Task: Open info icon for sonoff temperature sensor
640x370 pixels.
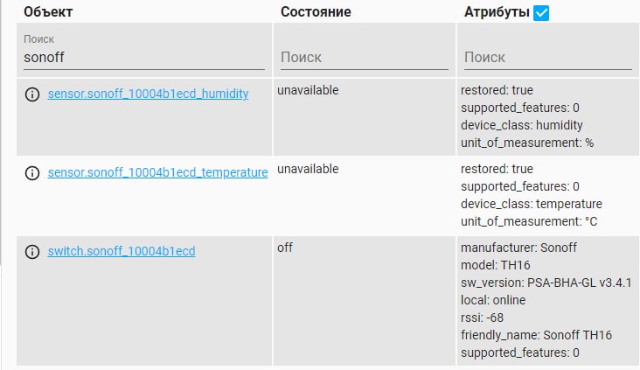Action: [x=32, y=173]
